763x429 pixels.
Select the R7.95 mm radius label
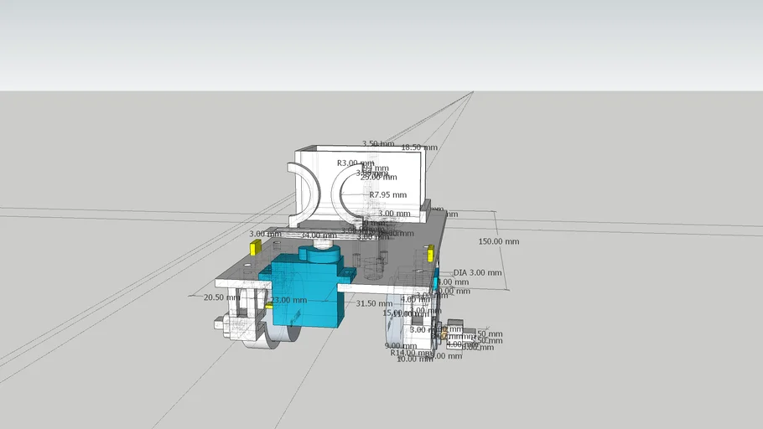[x=388, y=194]
